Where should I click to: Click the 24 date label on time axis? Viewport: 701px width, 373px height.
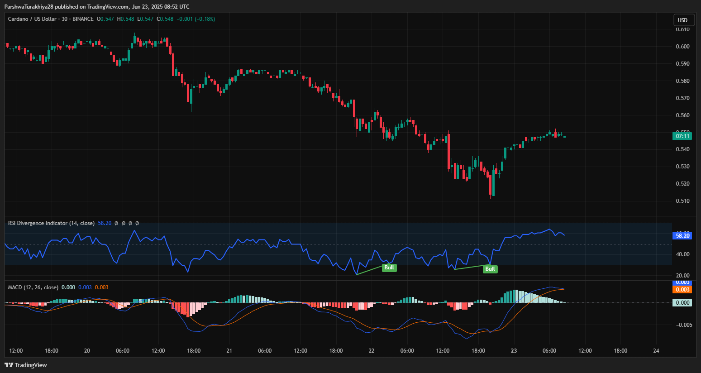[x=656, y=351]
